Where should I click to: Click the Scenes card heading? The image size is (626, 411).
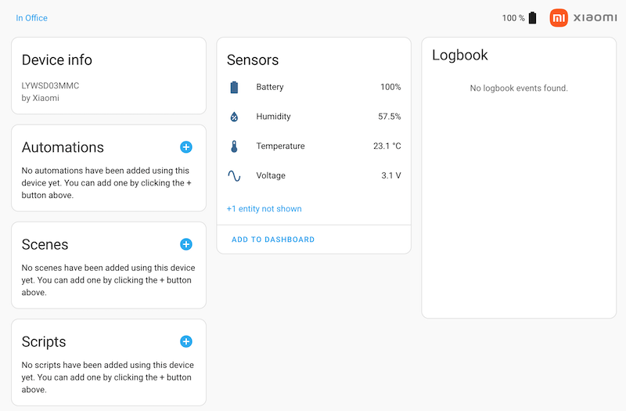point(45,244)
